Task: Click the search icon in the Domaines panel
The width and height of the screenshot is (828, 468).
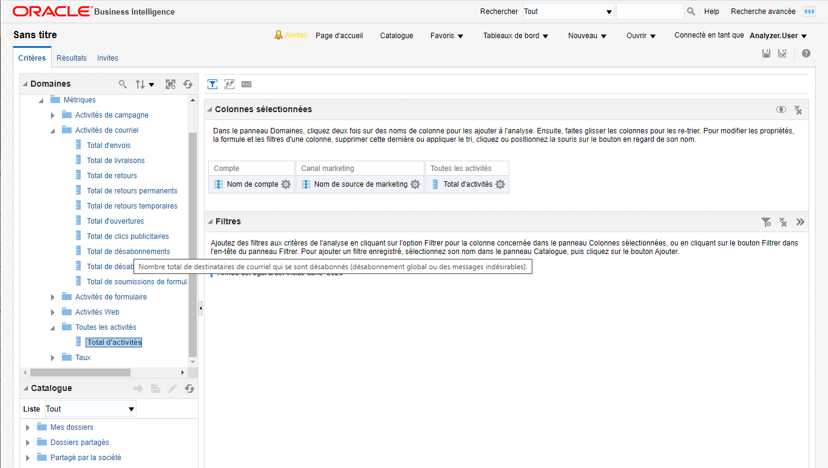Action: pos(123,84)
